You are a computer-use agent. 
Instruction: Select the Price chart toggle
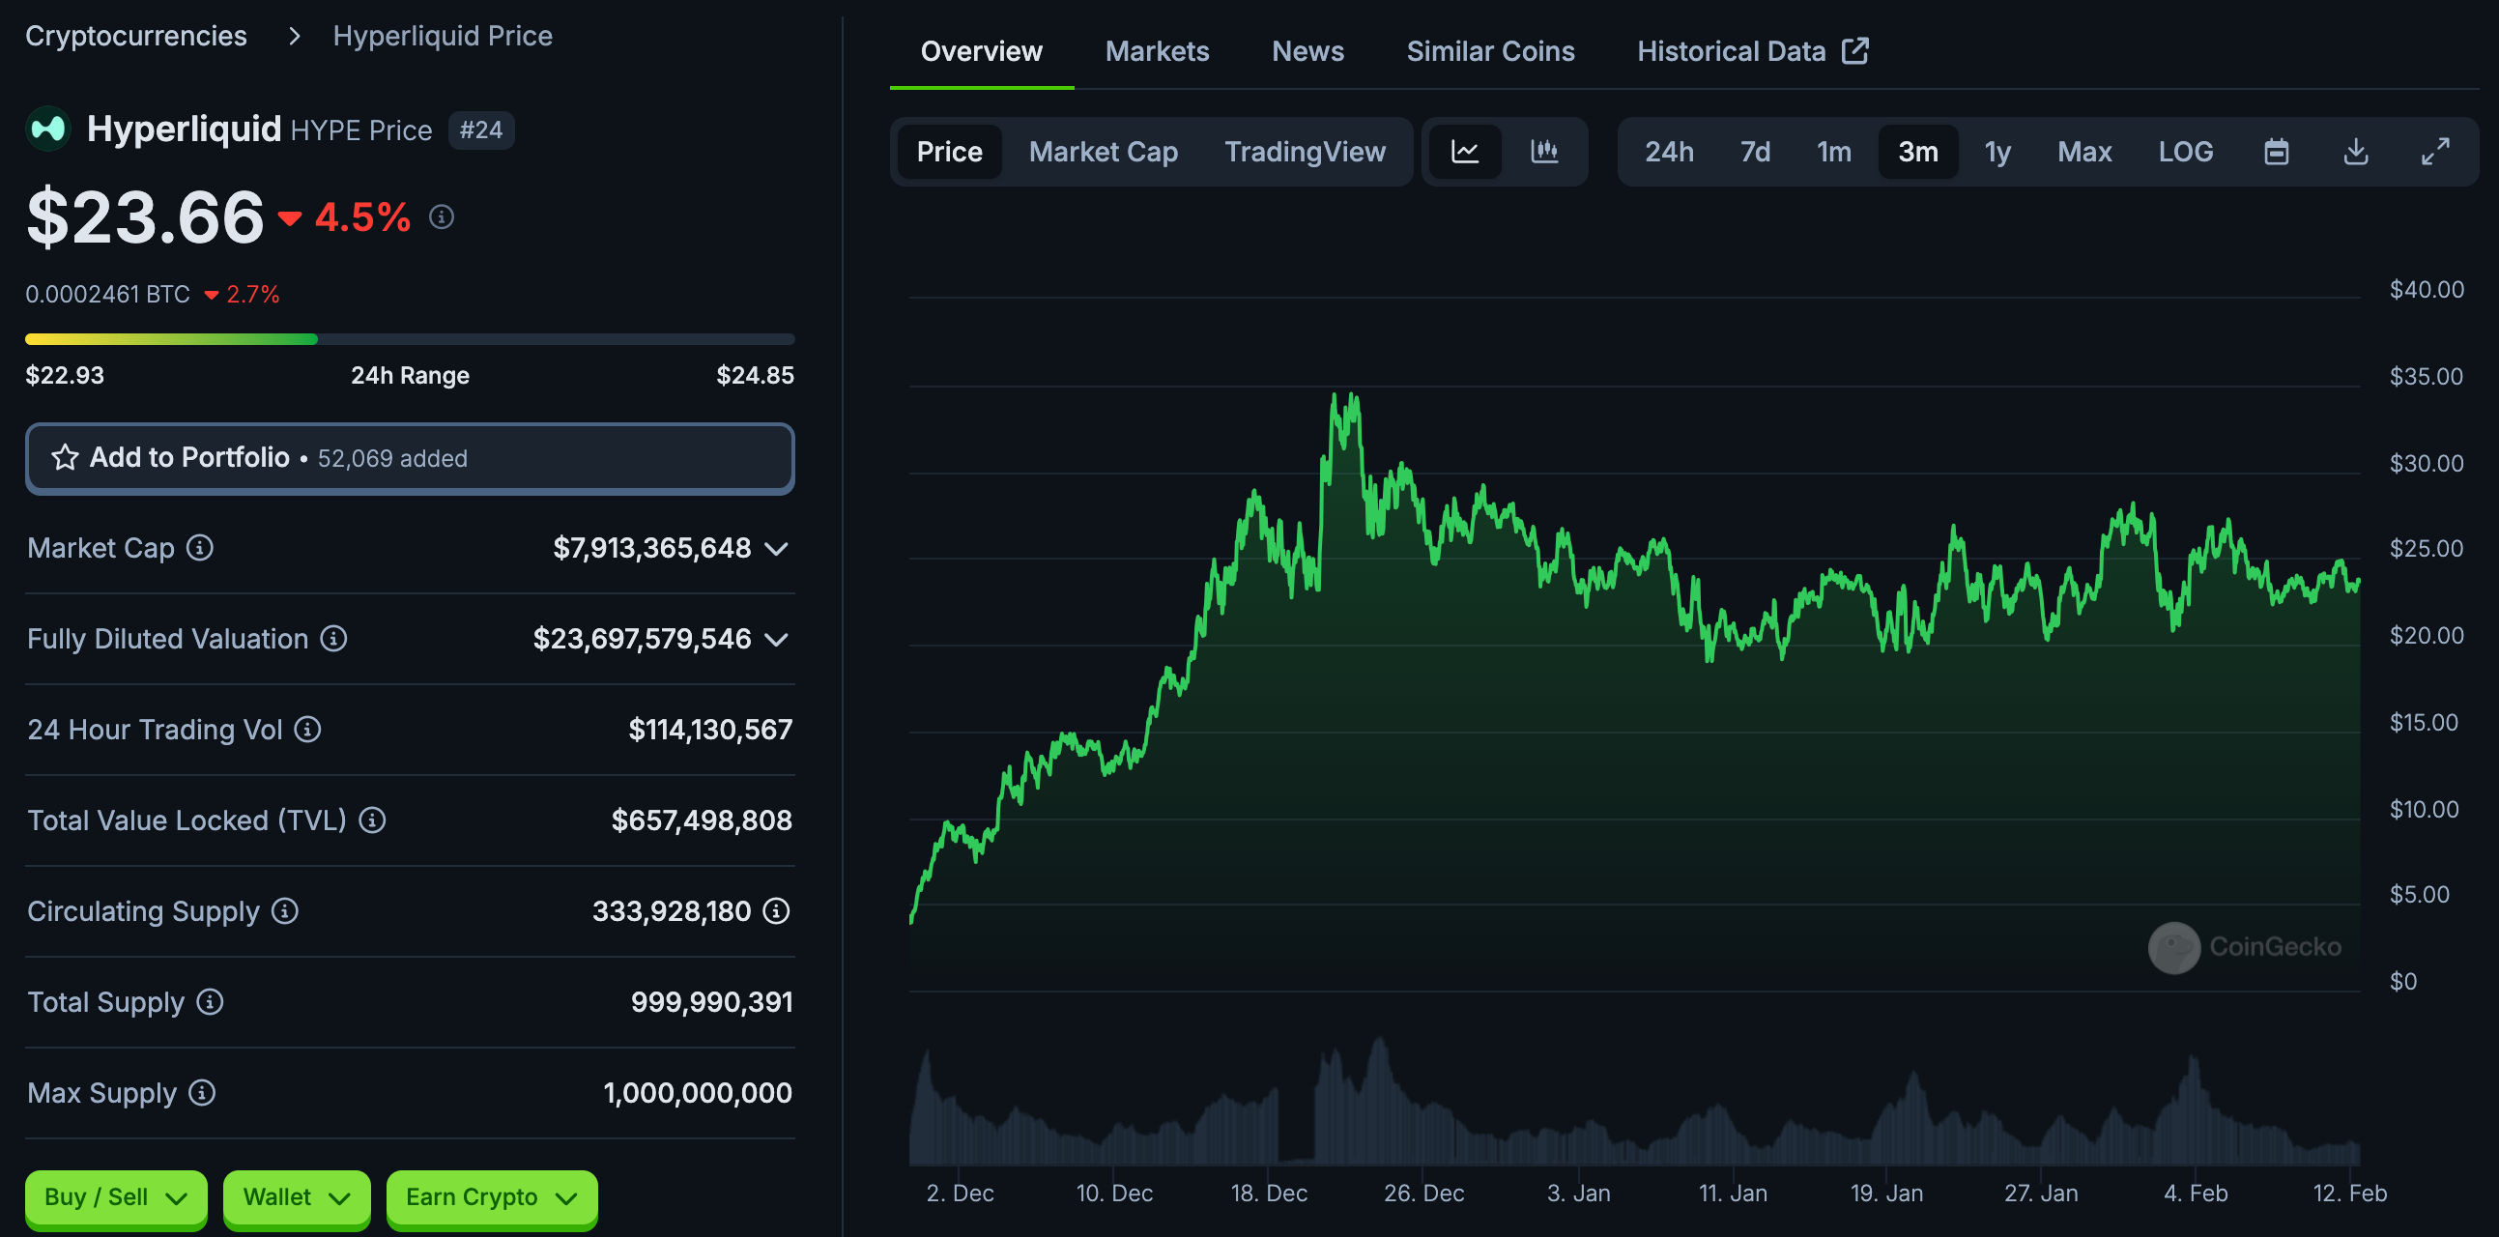(x=950, y=152)
